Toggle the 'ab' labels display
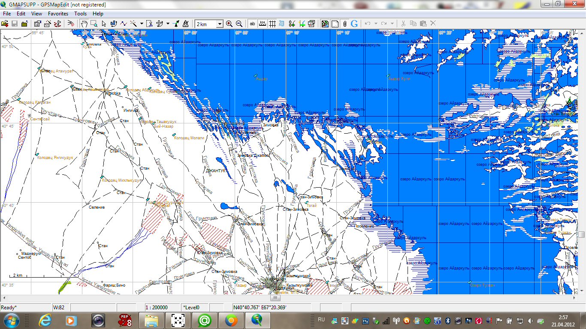This screenshot has width=586, height=329. pyautogui.click(x=252, y=24)
